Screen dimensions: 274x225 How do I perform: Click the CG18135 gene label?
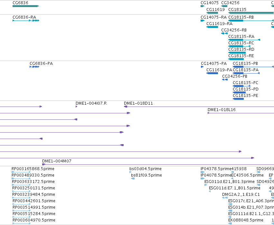[237, 10]
